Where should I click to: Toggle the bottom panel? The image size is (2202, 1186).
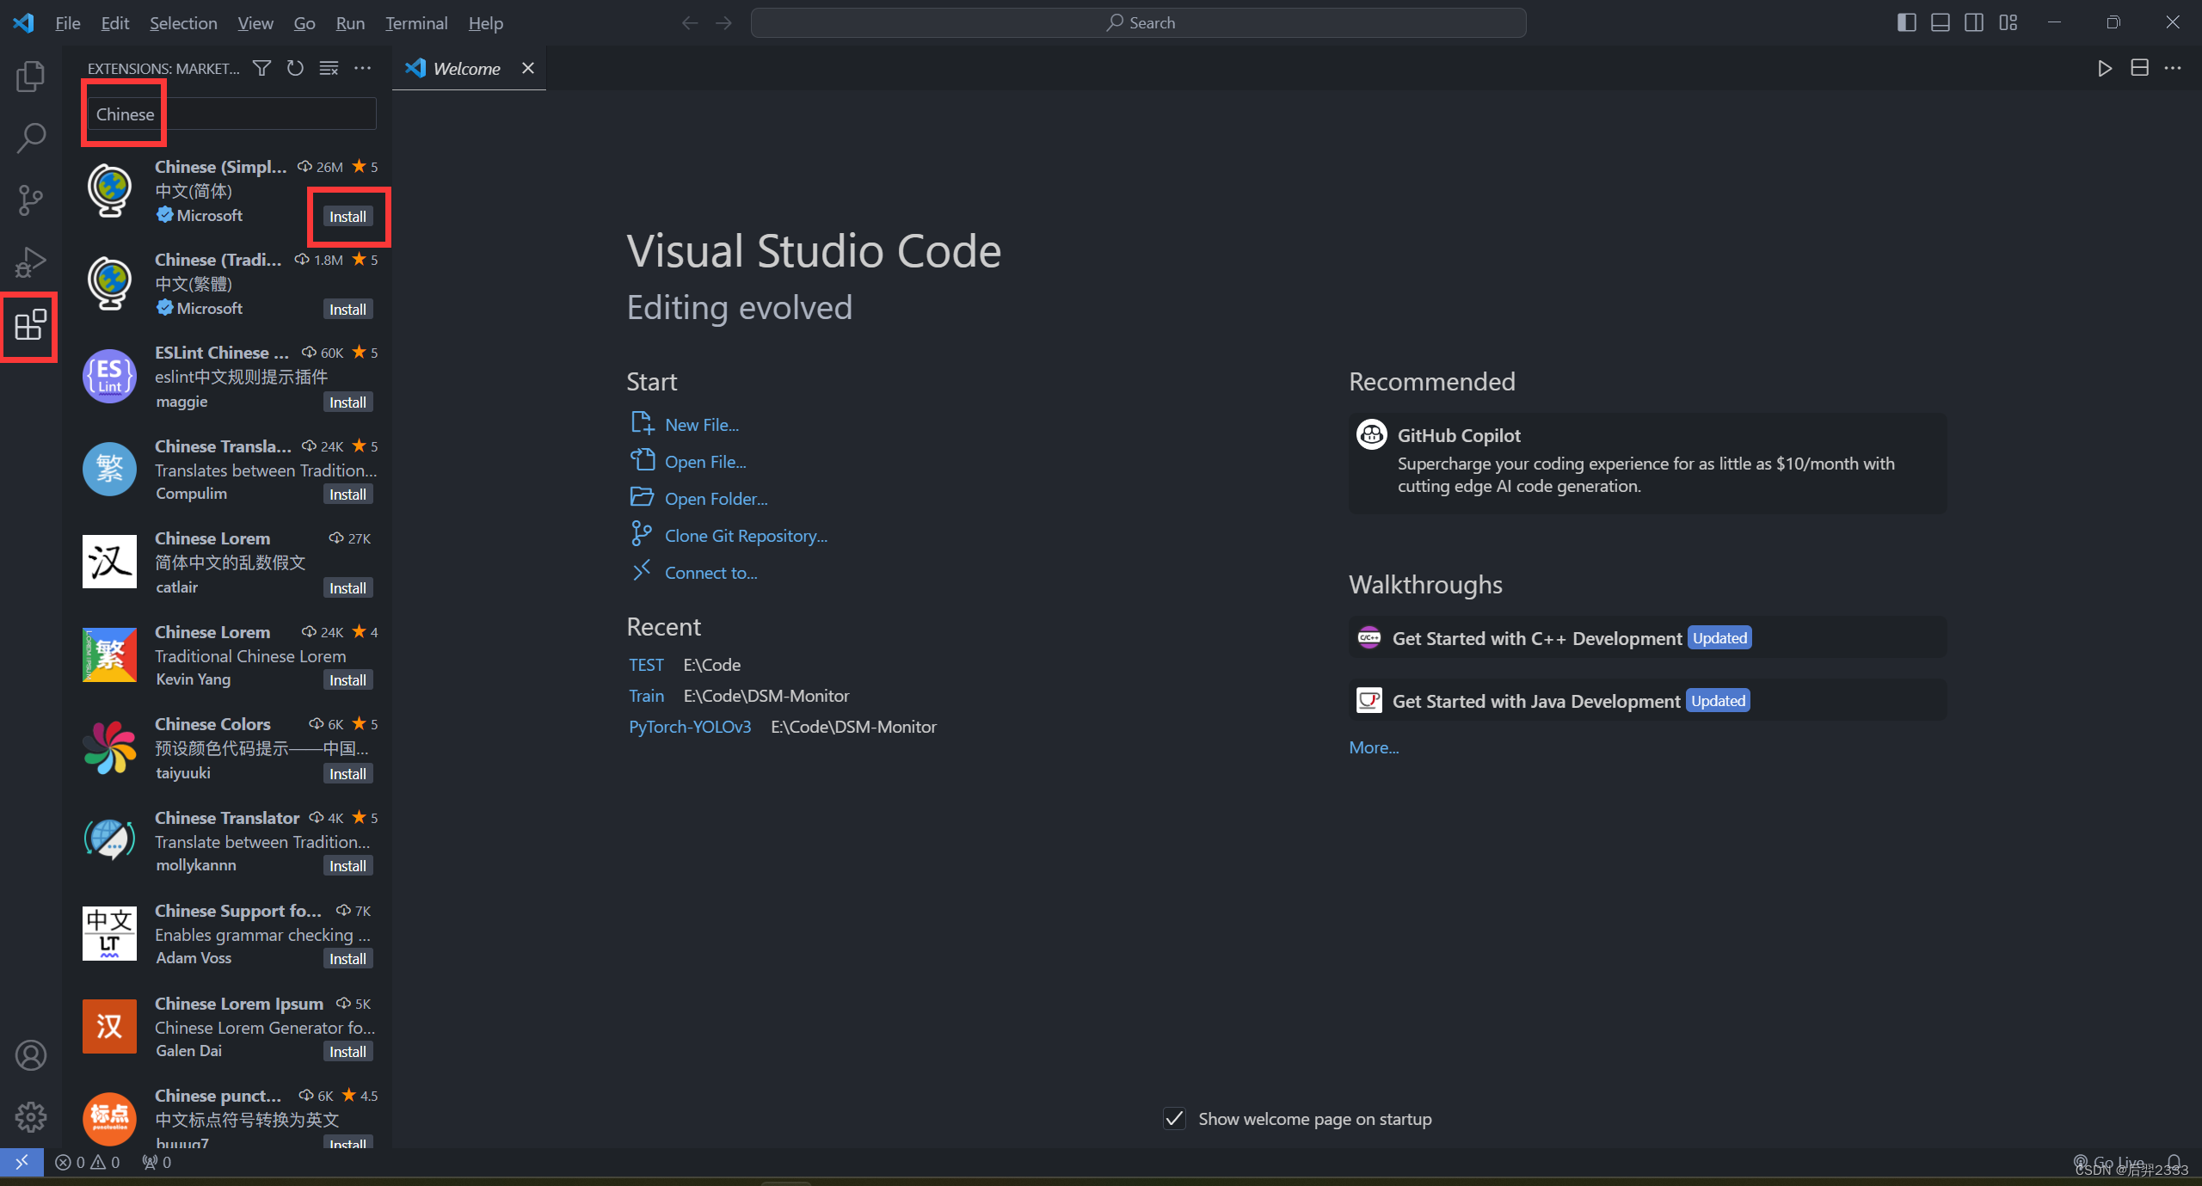coord(1940,22)
